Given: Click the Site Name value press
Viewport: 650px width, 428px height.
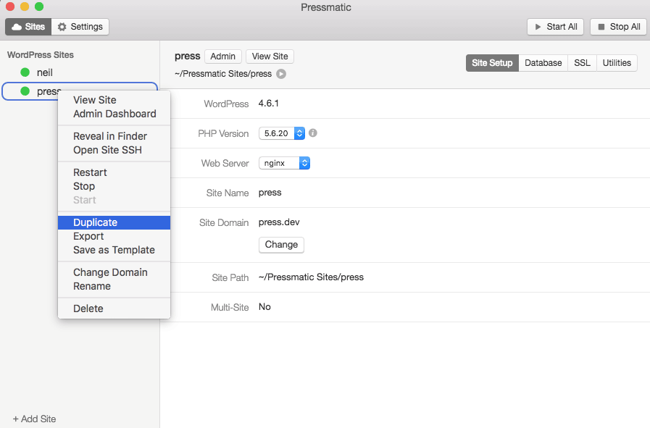Looking at the screenshot, I should coord(270,193).
